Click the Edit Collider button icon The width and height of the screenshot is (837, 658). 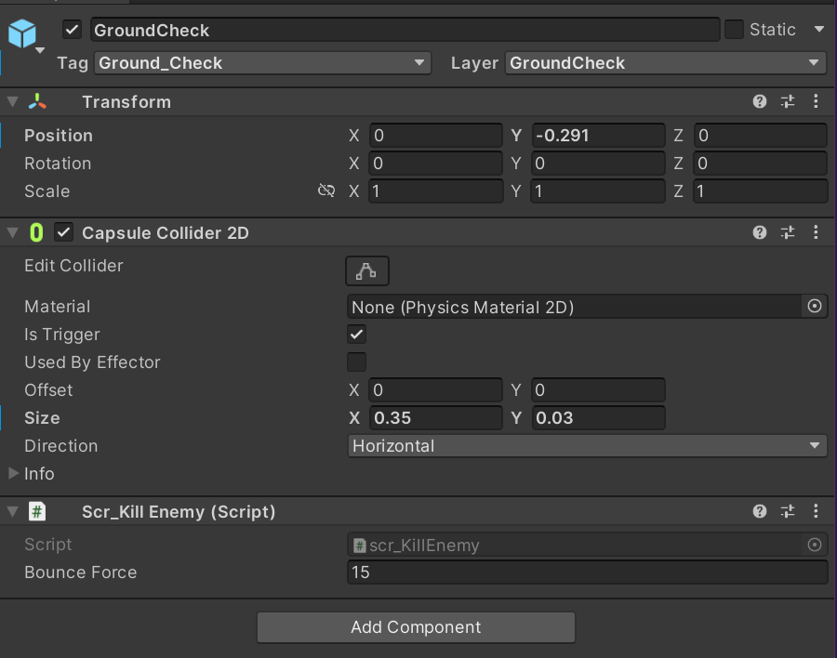pos(367,271)
